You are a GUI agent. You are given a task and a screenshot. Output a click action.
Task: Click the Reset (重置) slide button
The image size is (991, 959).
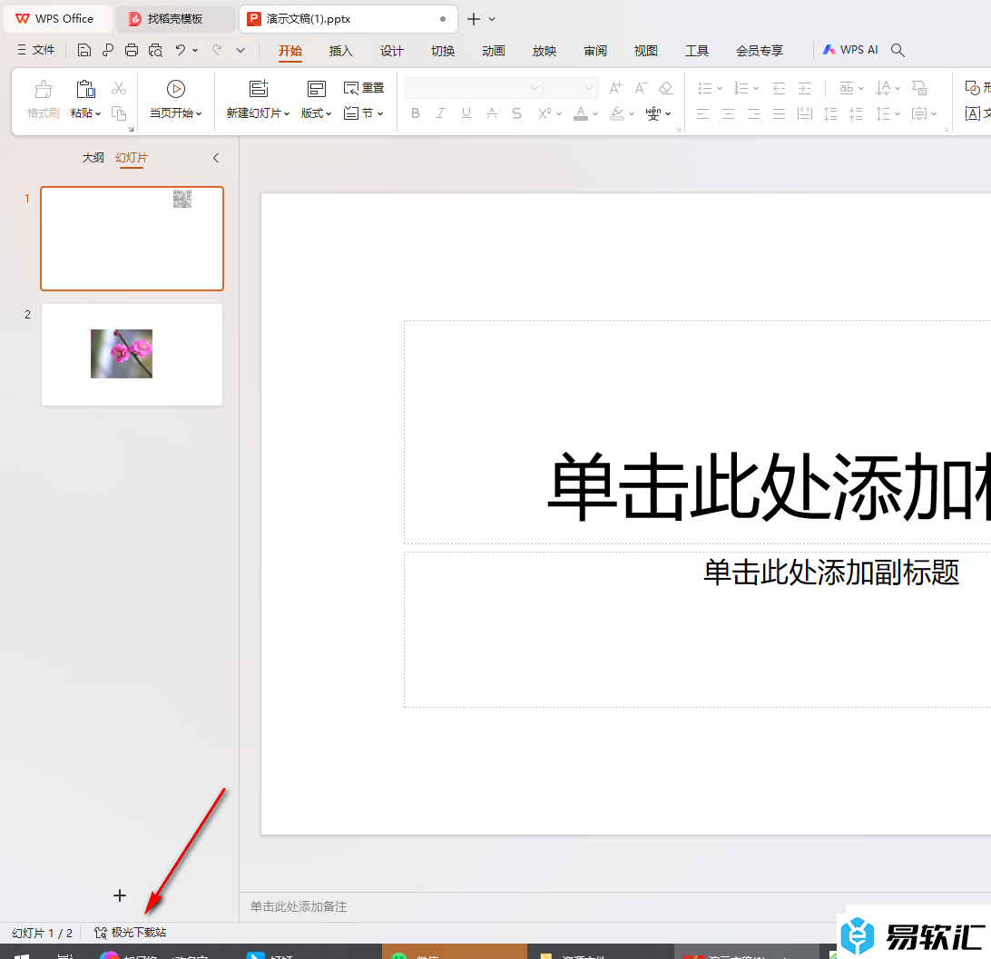[x=363, y=88]
